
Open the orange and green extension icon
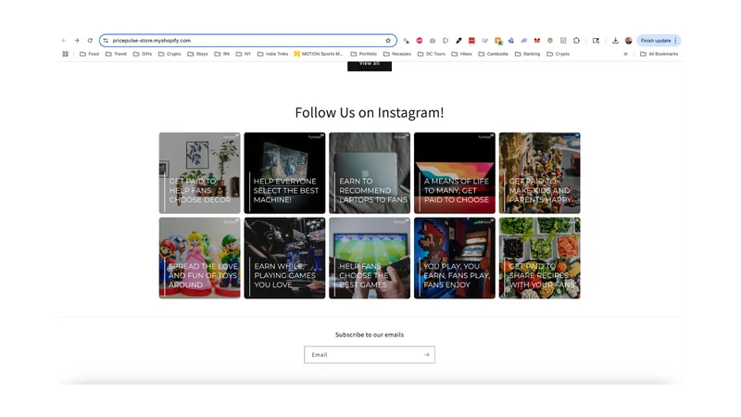point(498,41)
